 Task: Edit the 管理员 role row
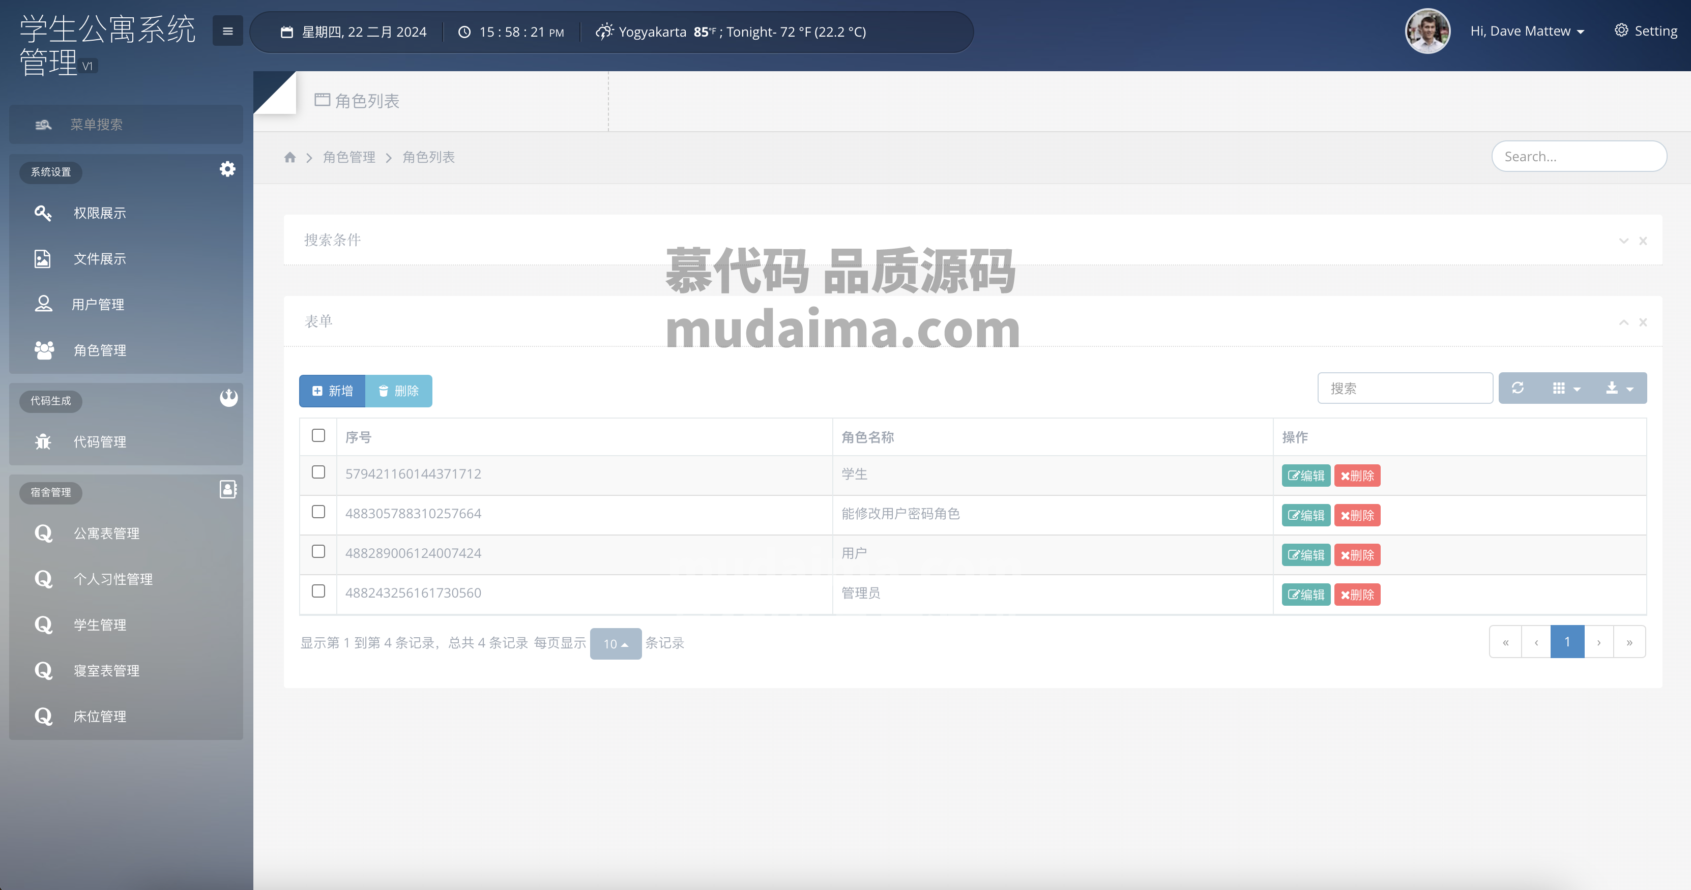[x=1306, y=595]
